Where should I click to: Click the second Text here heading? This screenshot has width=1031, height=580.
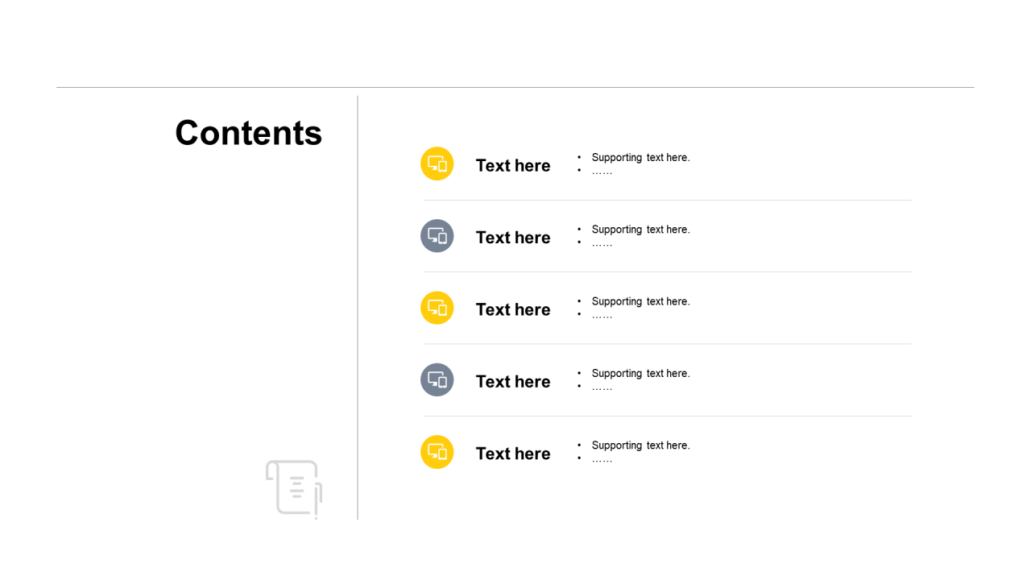pyautogui.click(x=513, y=238)
